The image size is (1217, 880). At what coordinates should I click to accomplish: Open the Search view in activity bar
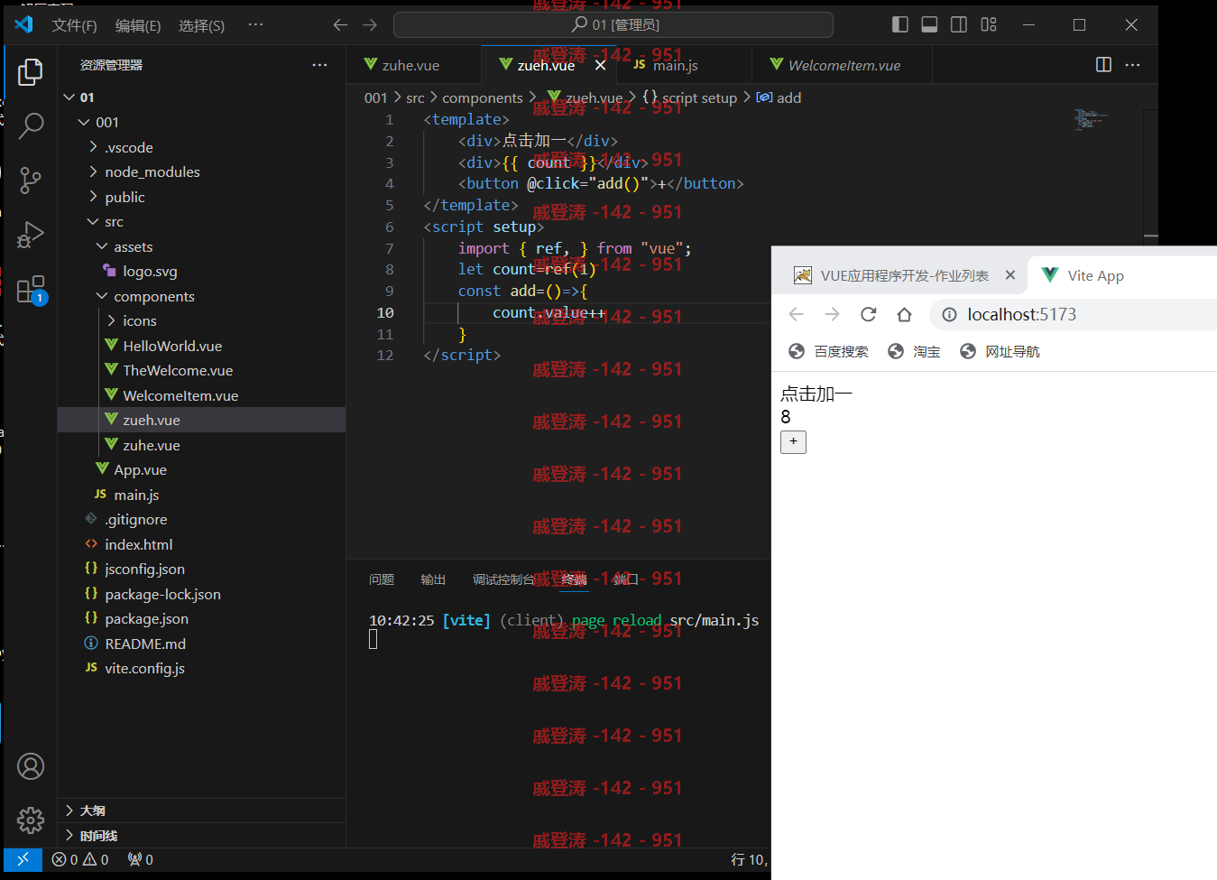point(31,126)
